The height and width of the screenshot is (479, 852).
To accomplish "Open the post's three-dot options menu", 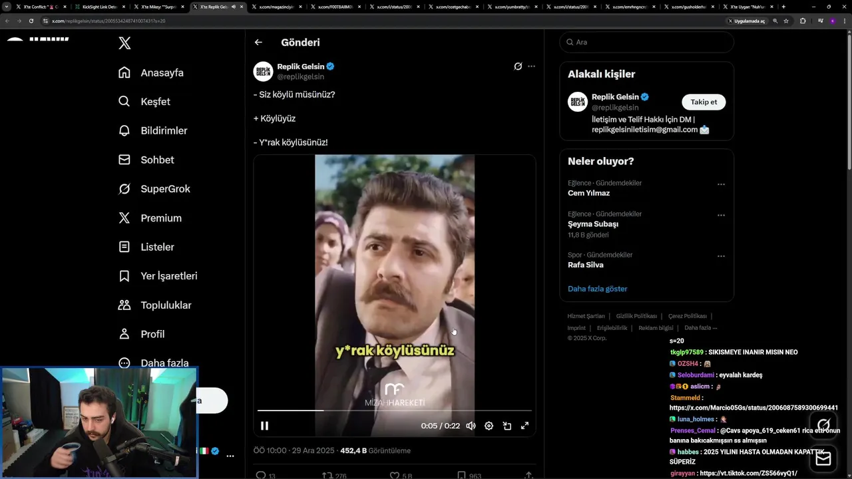I will pyautogui.click(x=531, y=66).
